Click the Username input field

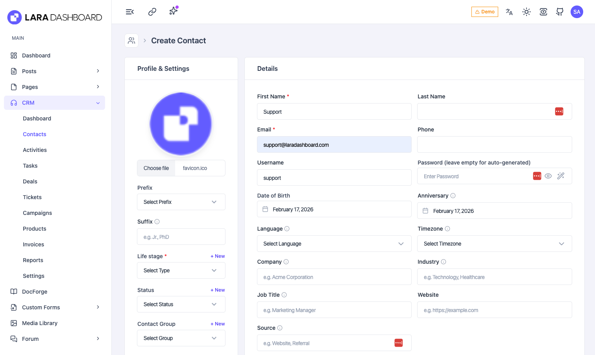click(x=334, y=177)
